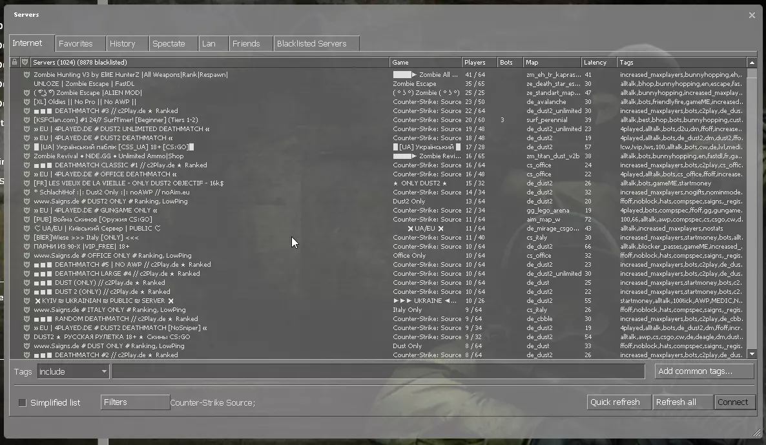This screenshot has width=766, height=445.
Task: Select the 4PLAYED.DE DUST2 DEATHMATCH NoSniper server
Action: click(x=377, y=327)
